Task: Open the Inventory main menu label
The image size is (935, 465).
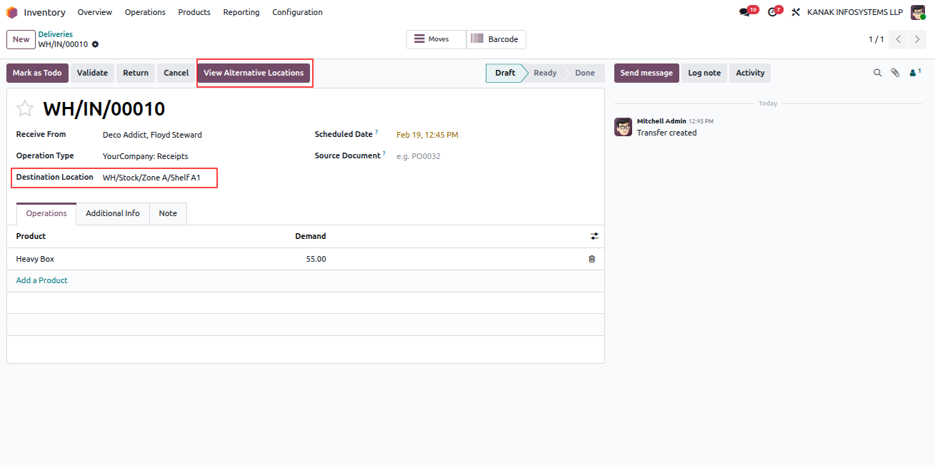Action: pyautogui.click(x=44, y=12)
